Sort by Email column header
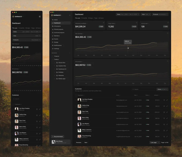This screenshot has height=157, width=182. [118, 95]
